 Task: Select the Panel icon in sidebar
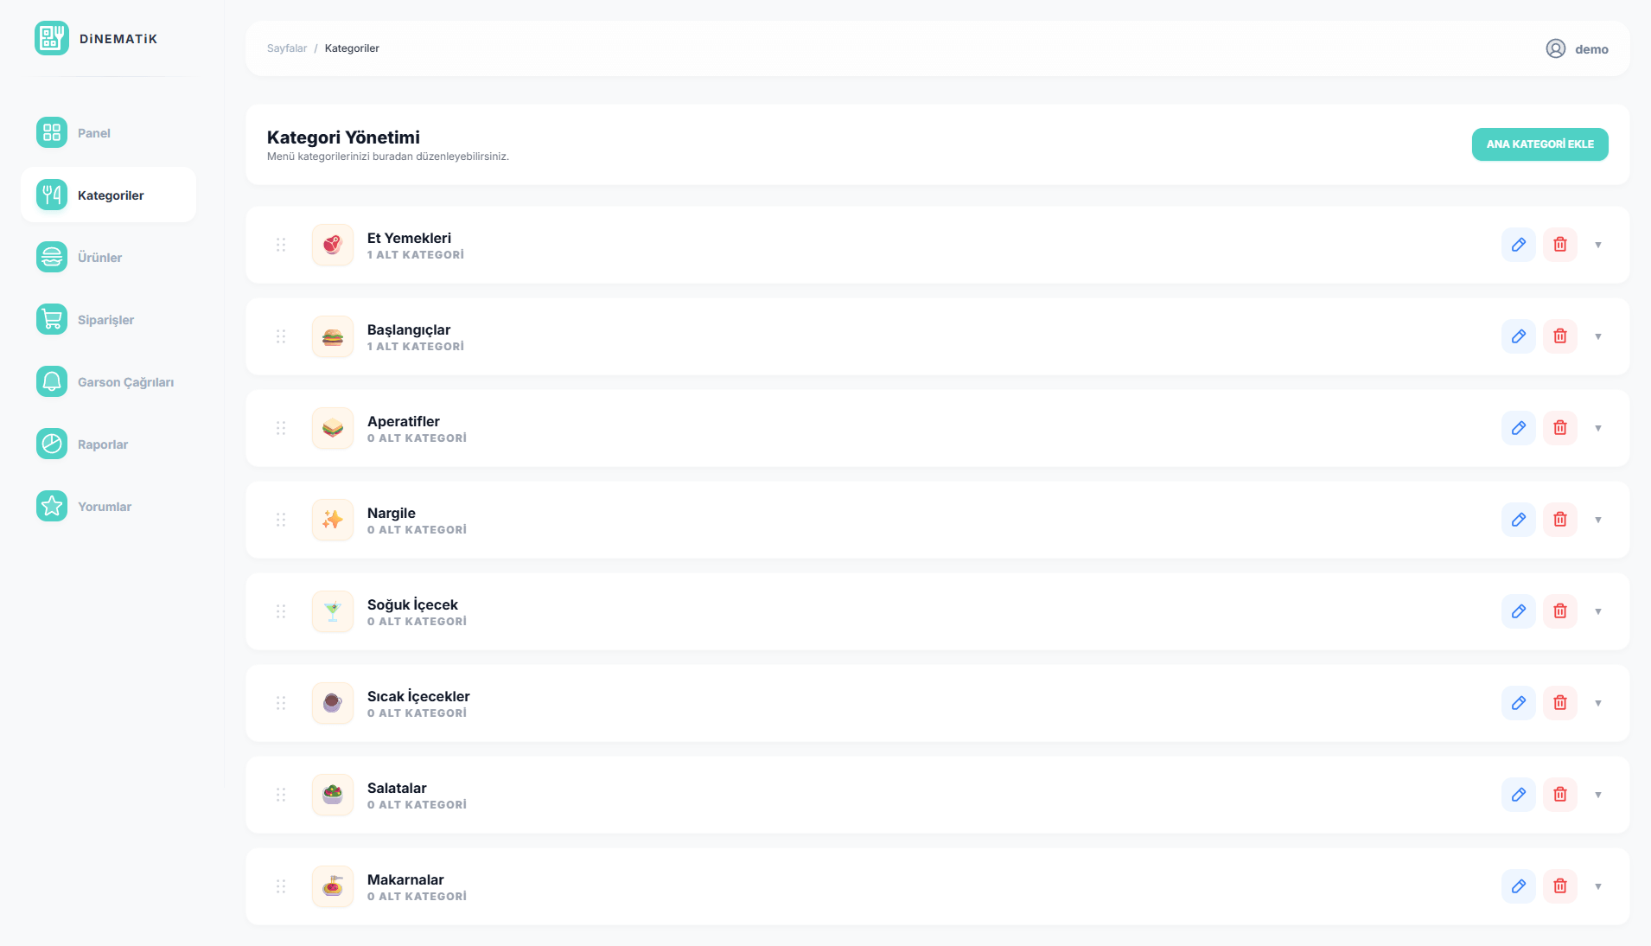click(51, 132)
